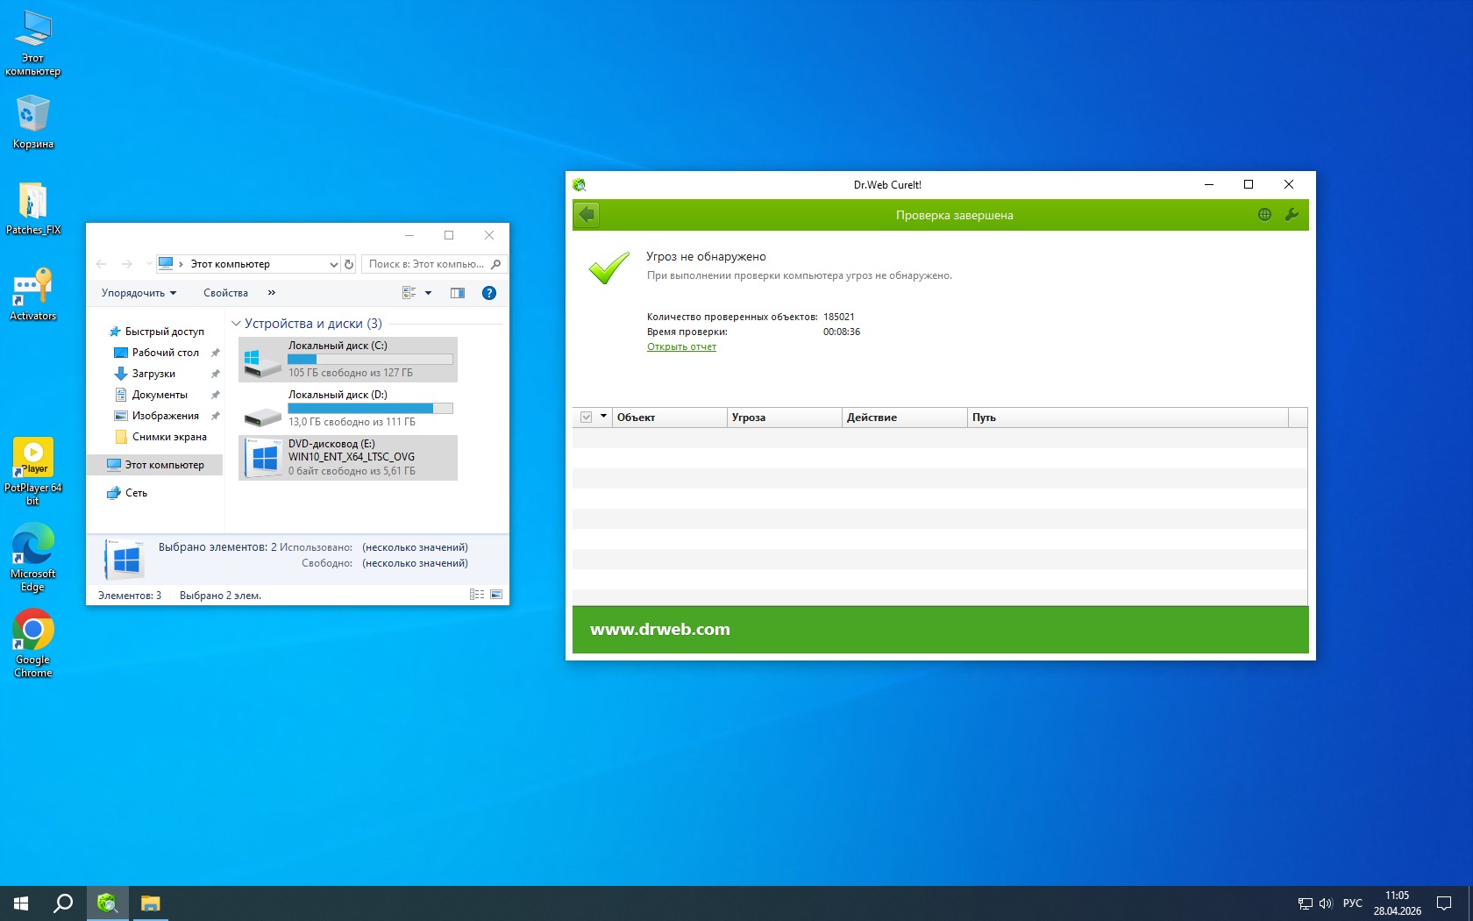Image resolution: width=1473 pixels, height=921 pixels.
Task: Click the globe language icon in Dr.Web
Action: coord(1264,215)
